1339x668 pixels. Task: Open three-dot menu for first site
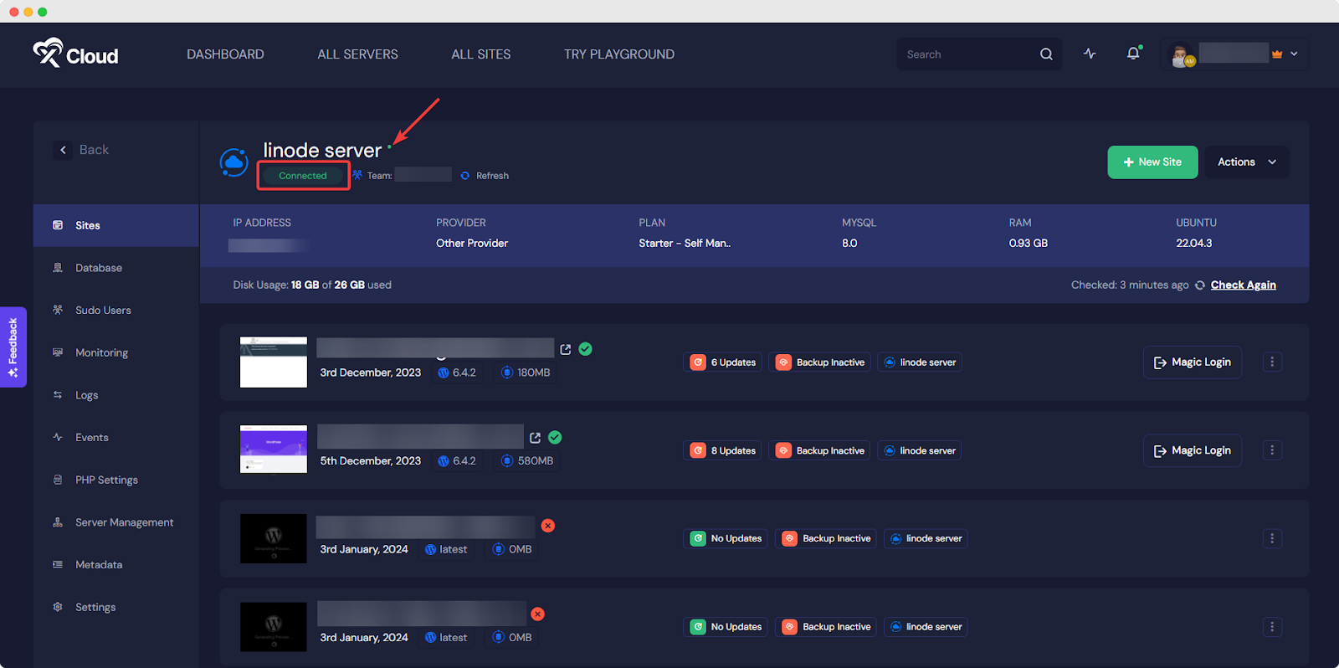[1272, 362]
